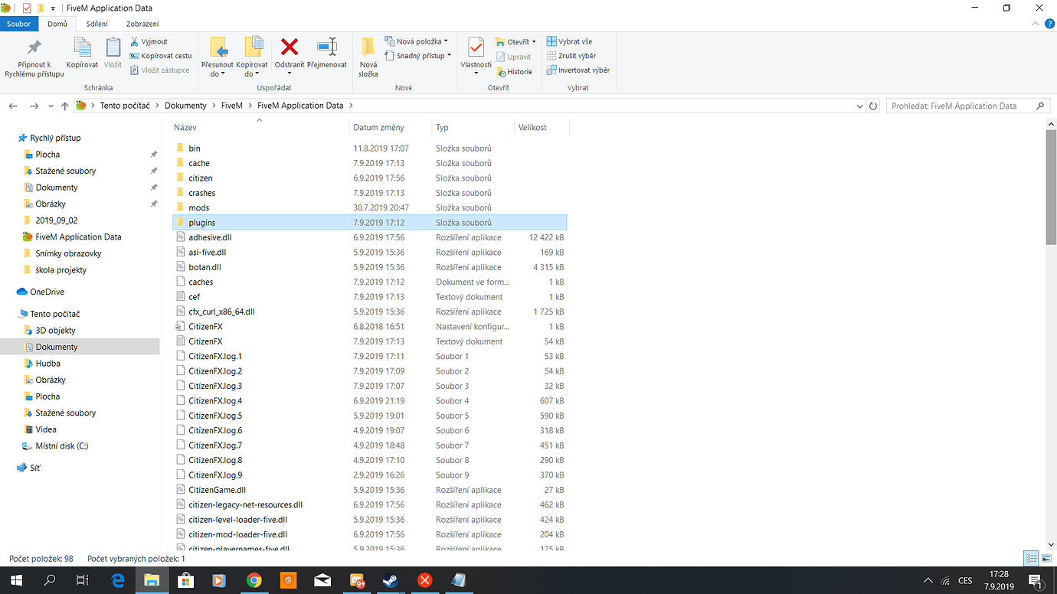Select the citizen-level-loader-five.dll file
The width and height of the screenshot is (1057, 594).
(x=237, y=520)
